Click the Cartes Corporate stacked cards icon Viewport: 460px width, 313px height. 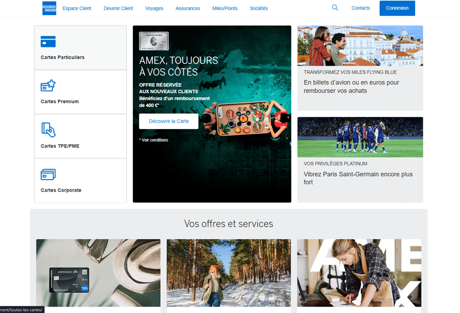coord(48,174)
